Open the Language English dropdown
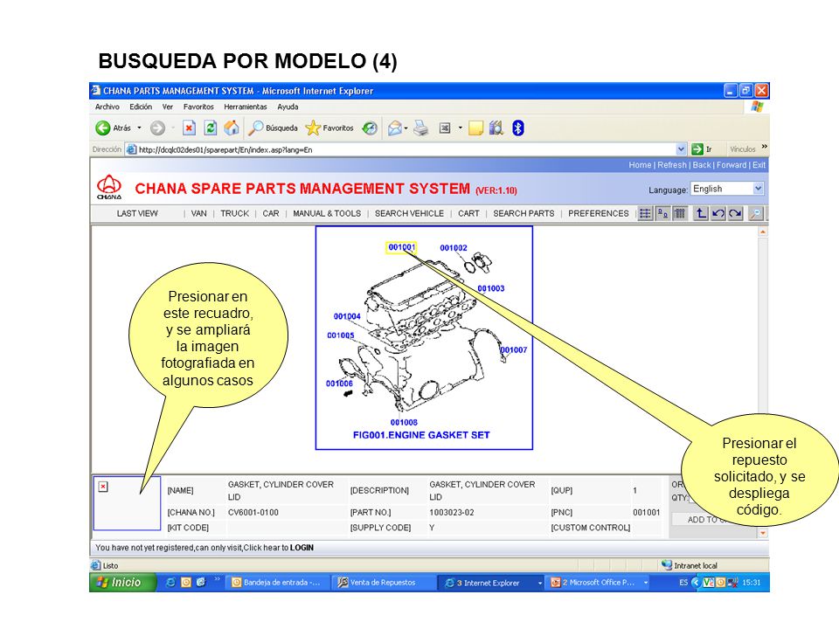This screenshot has height=629, width=839. (727, 189)
